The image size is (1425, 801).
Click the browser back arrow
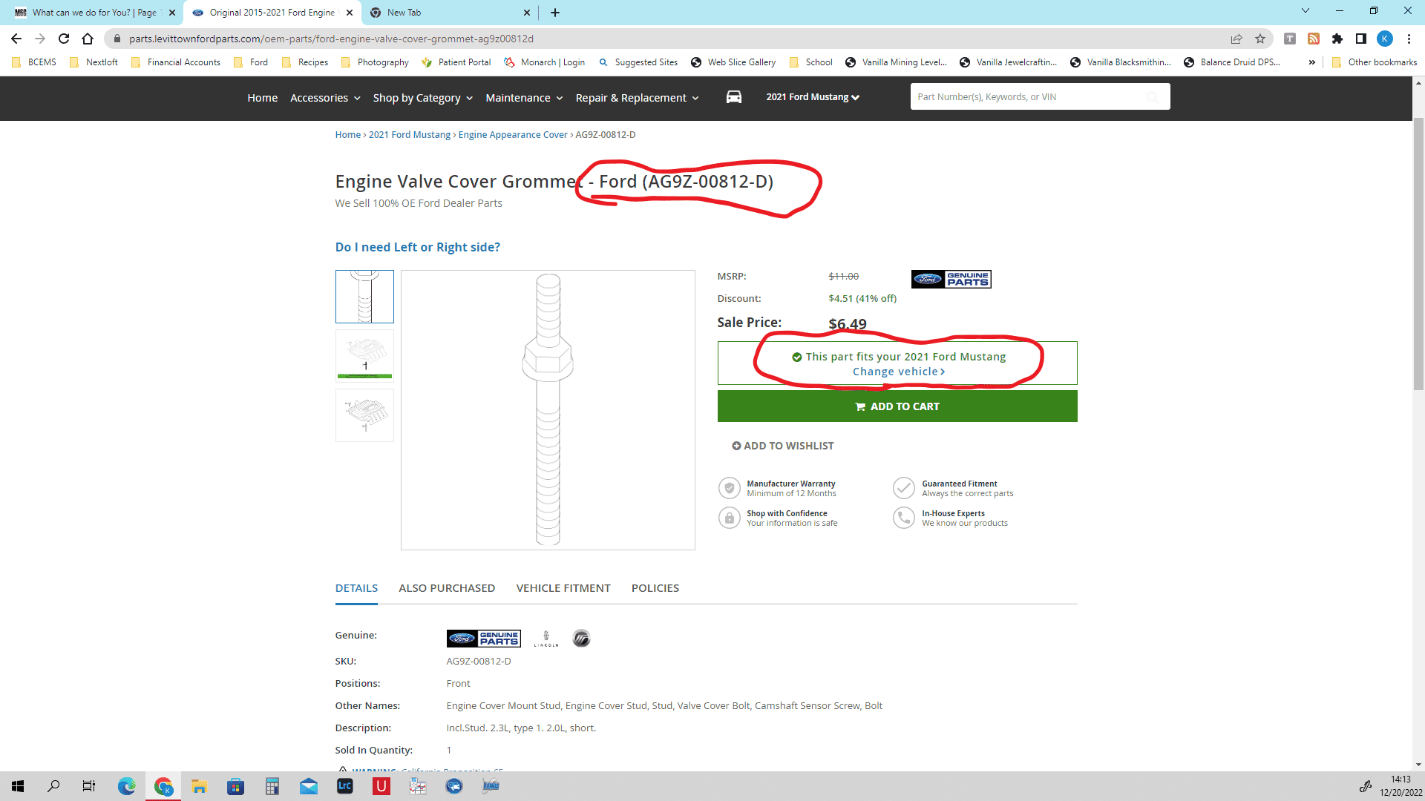click(x=16, y=39)
